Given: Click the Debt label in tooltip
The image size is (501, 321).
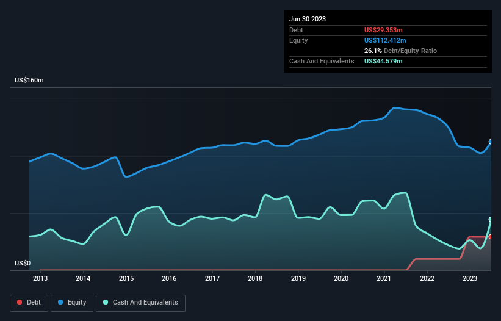Looking at the screenshot, I should tap(296, 30).
